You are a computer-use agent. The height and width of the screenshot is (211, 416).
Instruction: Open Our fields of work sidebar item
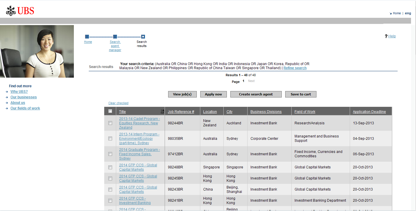(25, 108)
